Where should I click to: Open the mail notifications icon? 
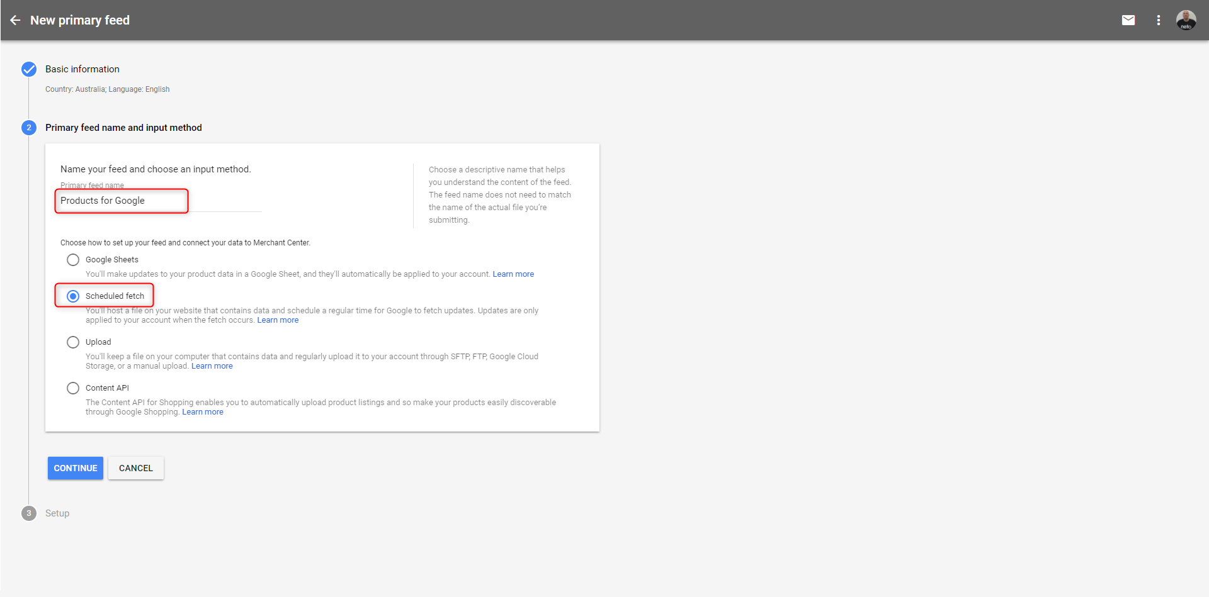pos(1128,20)
